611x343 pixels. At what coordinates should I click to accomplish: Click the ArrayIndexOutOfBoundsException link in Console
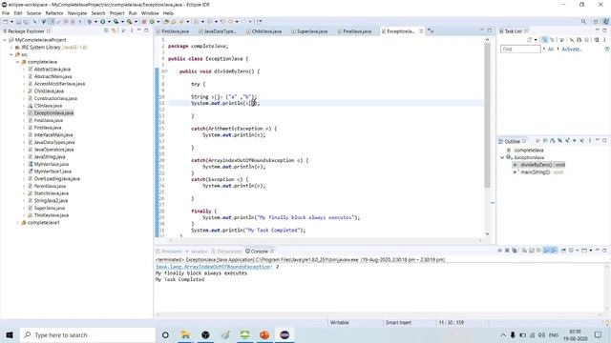(x=213, y=267)
